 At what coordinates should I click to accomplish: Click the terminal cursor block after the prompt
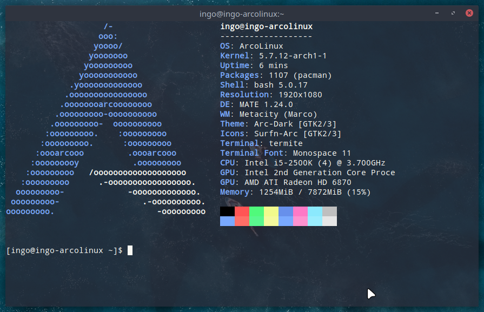tap(130, 250)
